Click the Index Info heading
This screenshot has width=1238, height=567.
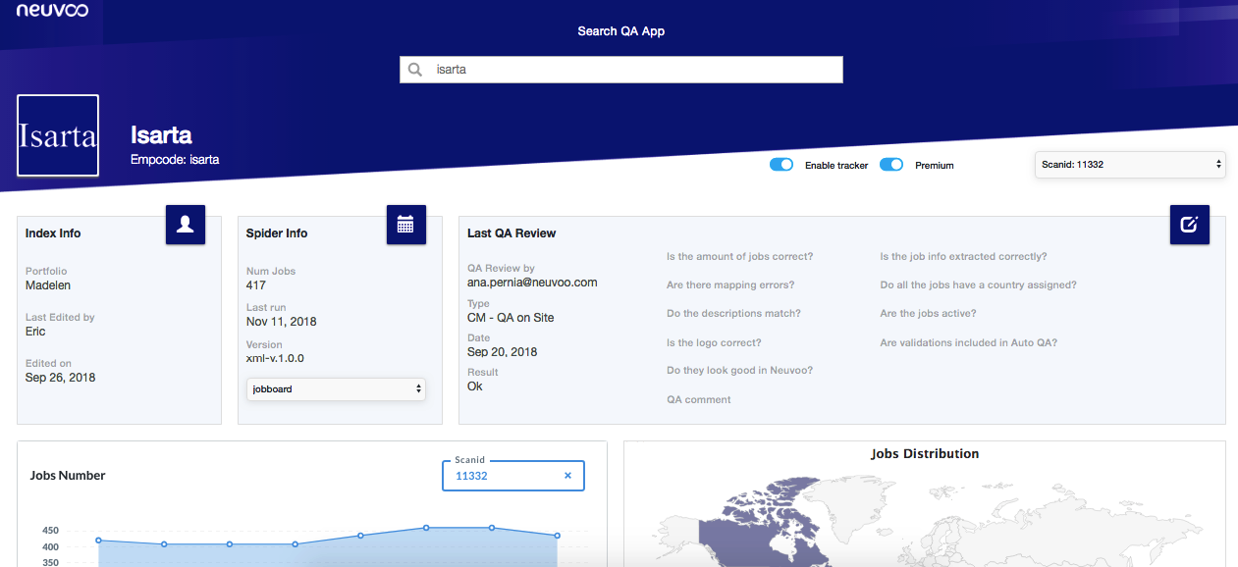pyautogui.click(x=53, y=233)
